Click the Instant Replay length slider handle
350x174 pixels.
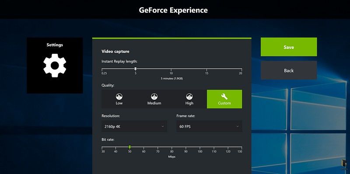coord(136,69)
